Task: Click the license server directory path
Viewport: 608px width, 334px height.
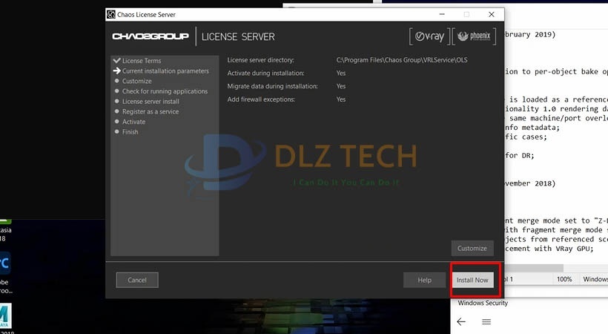Action: [402, 60]
